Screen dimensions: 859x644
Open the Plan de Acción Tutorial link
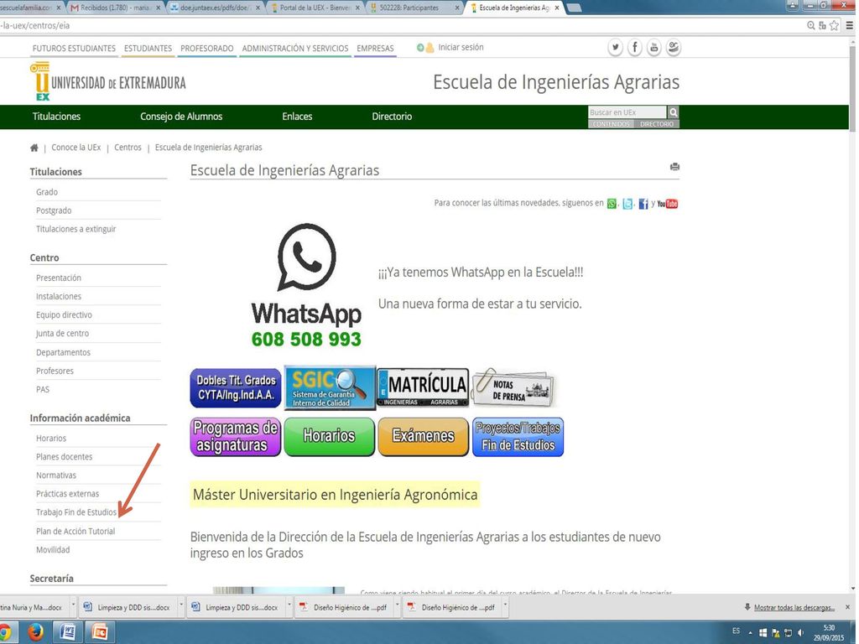[x=75, y=531]
